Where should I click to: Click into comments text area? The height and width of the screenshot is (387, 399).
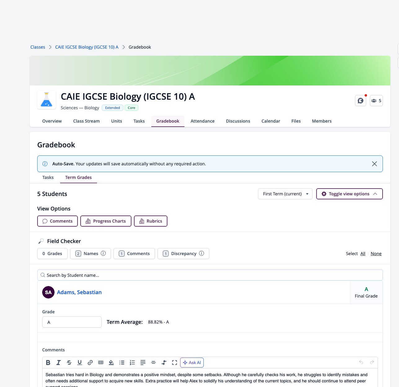point(210,378)
